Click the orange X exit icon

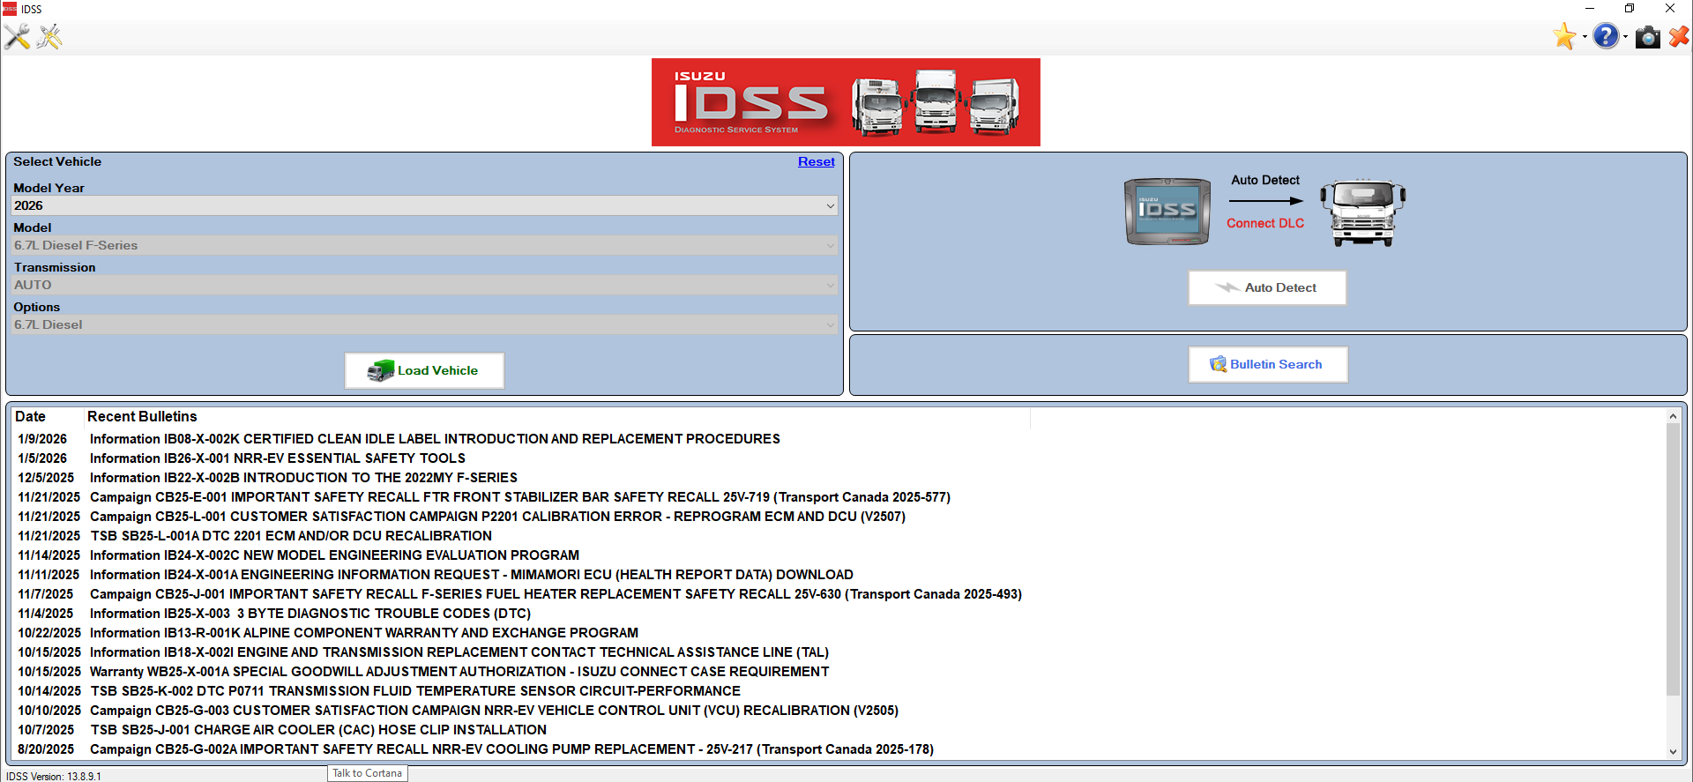(1679, 36)
